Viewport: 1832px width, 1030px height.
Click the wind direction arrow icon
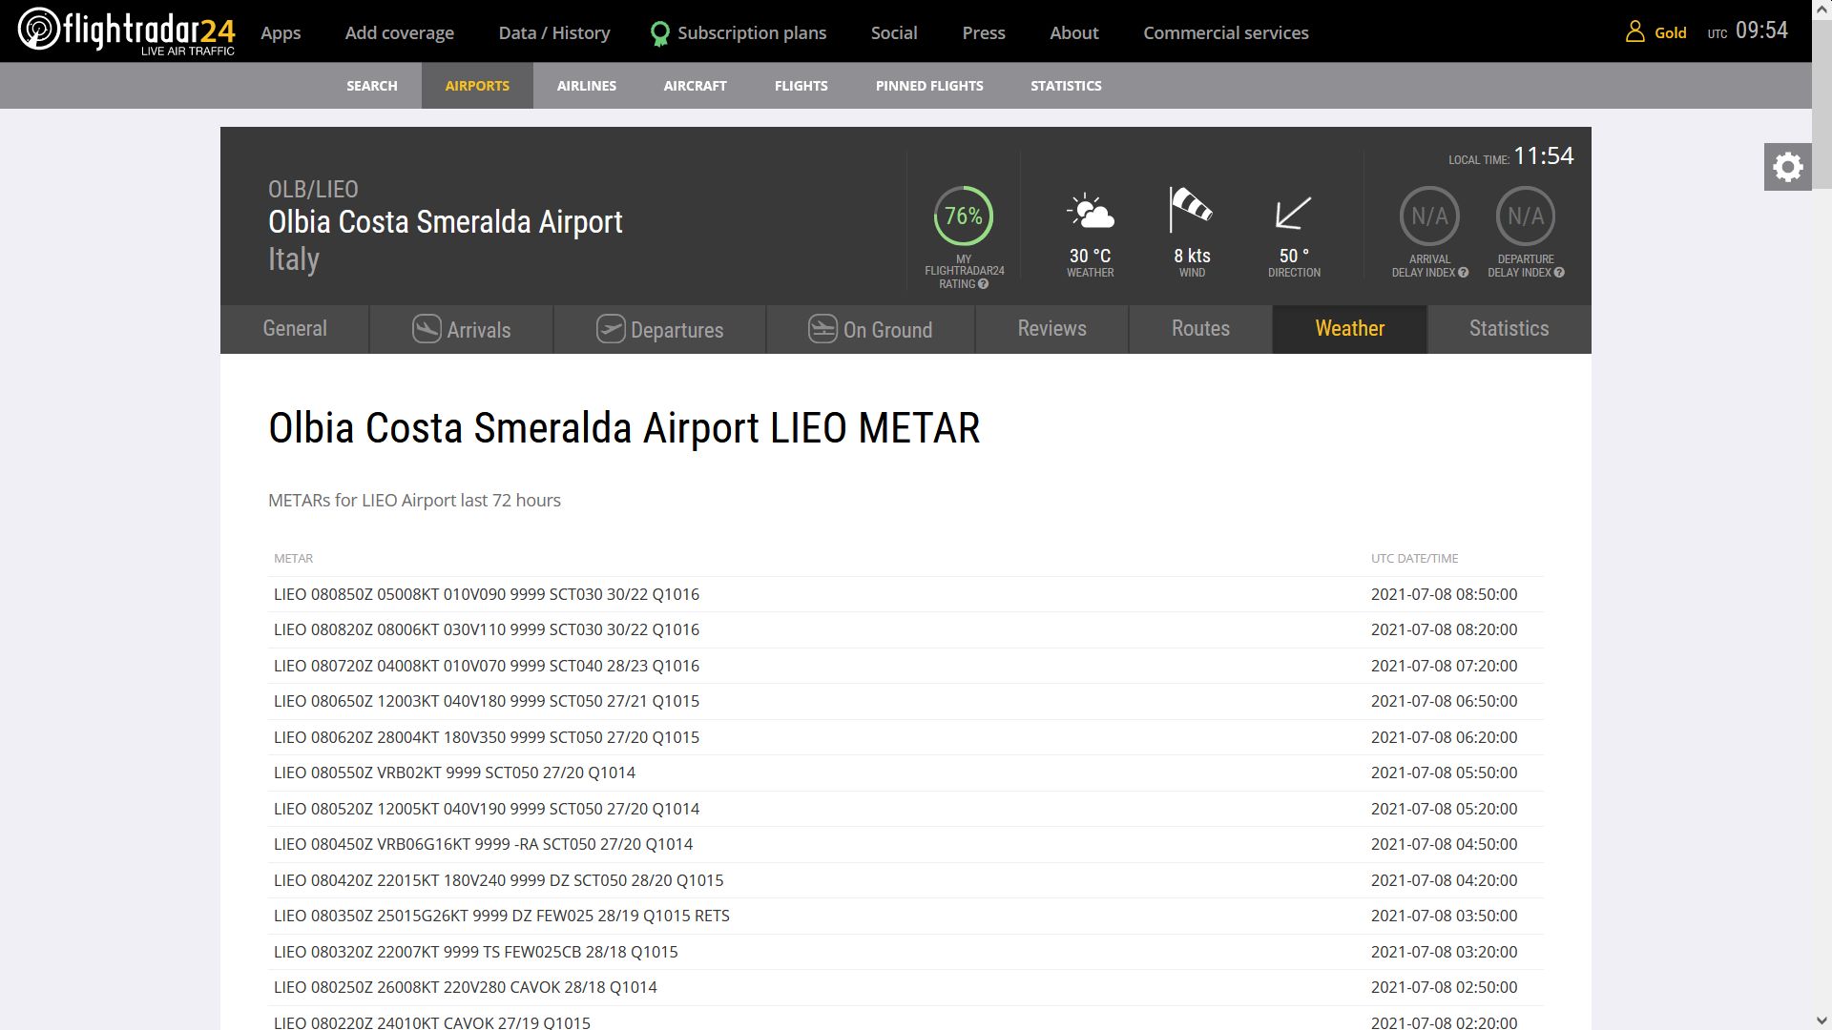point(1293,213)
